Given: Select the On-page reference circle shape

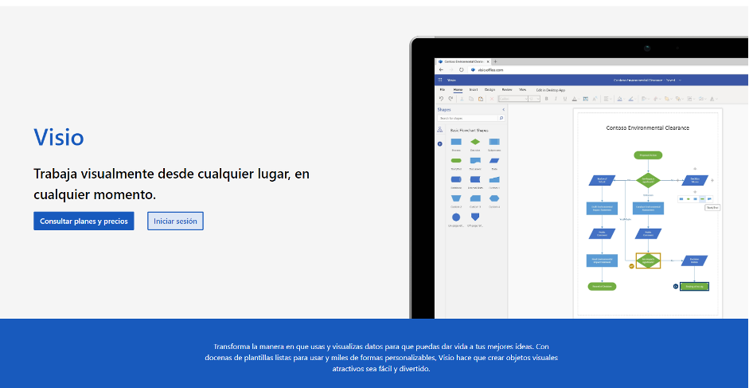Looking at the screenshot, I should [x=456, y=218].
